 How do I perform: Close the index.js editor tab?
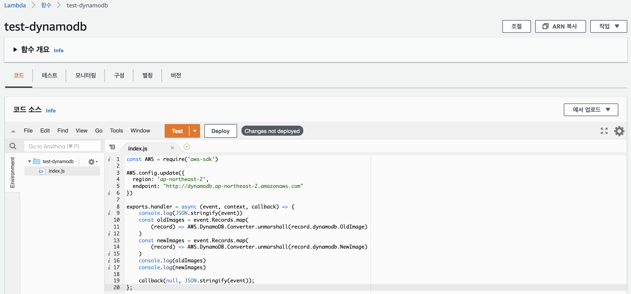click(172, 148)
